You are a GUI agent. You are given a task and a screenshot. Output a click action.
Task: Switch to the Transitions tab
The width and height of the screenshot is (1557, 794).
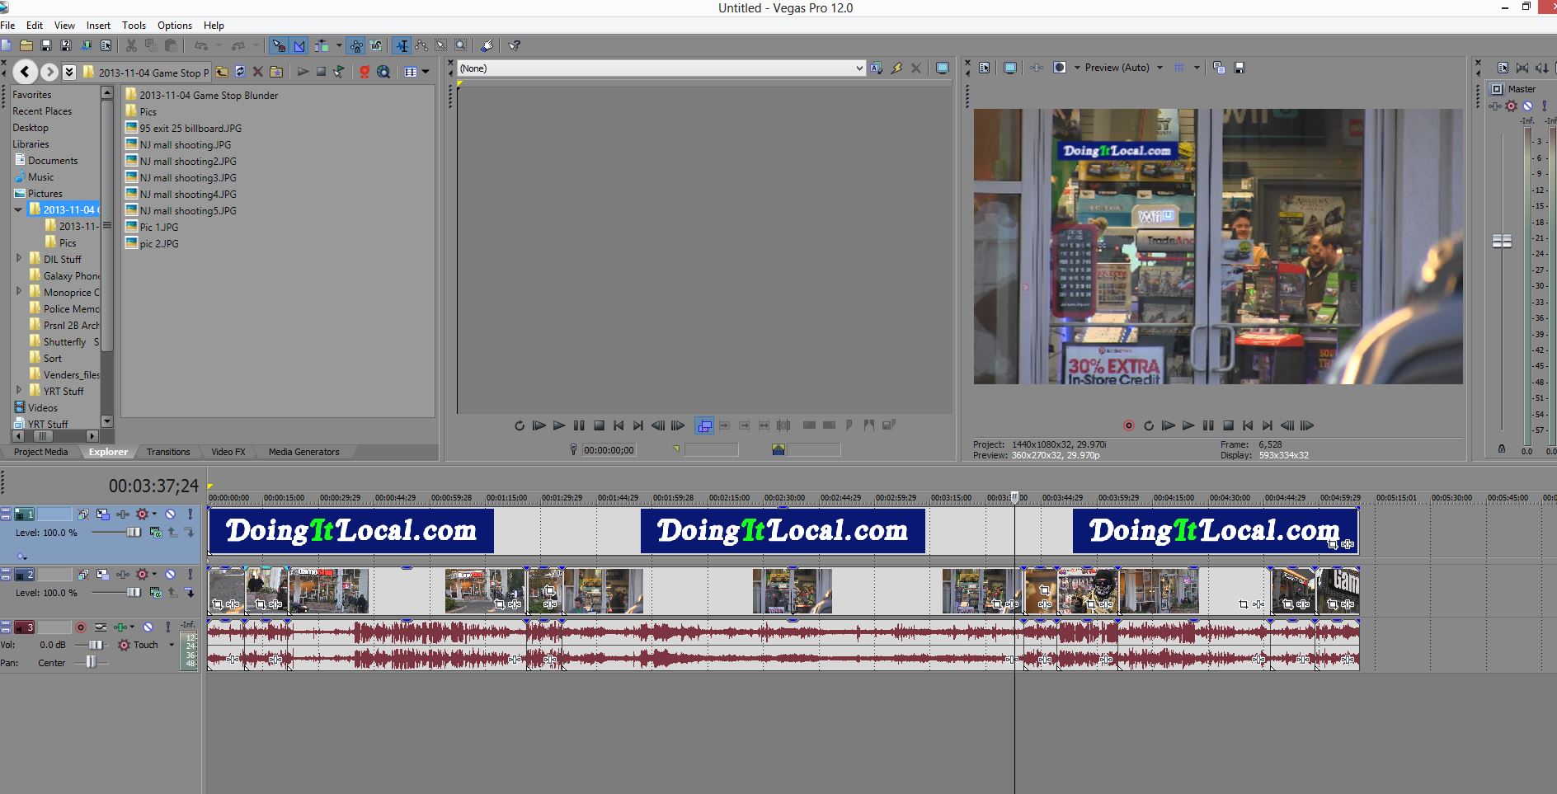[168, 452]
